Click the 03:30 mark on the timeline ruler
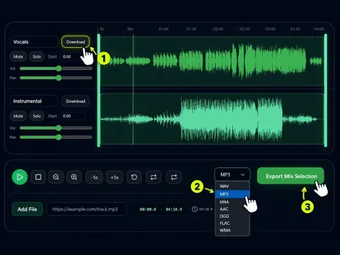 tap(295, 29)
